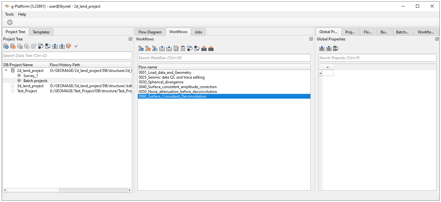The width and height of the screenshot is (441, 202).
Task: Click the remove database icon with orange minus
Action: coord(13,46)
